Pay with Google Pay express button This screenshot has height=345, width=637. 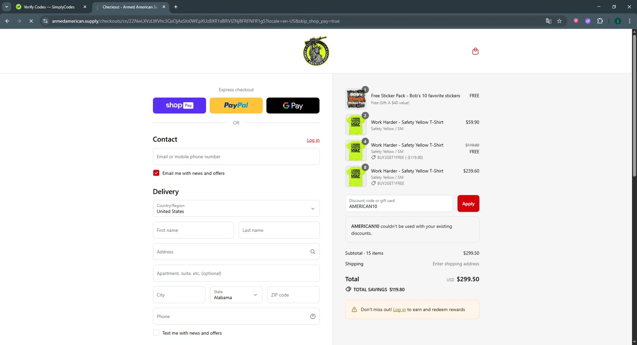point(293,105)
